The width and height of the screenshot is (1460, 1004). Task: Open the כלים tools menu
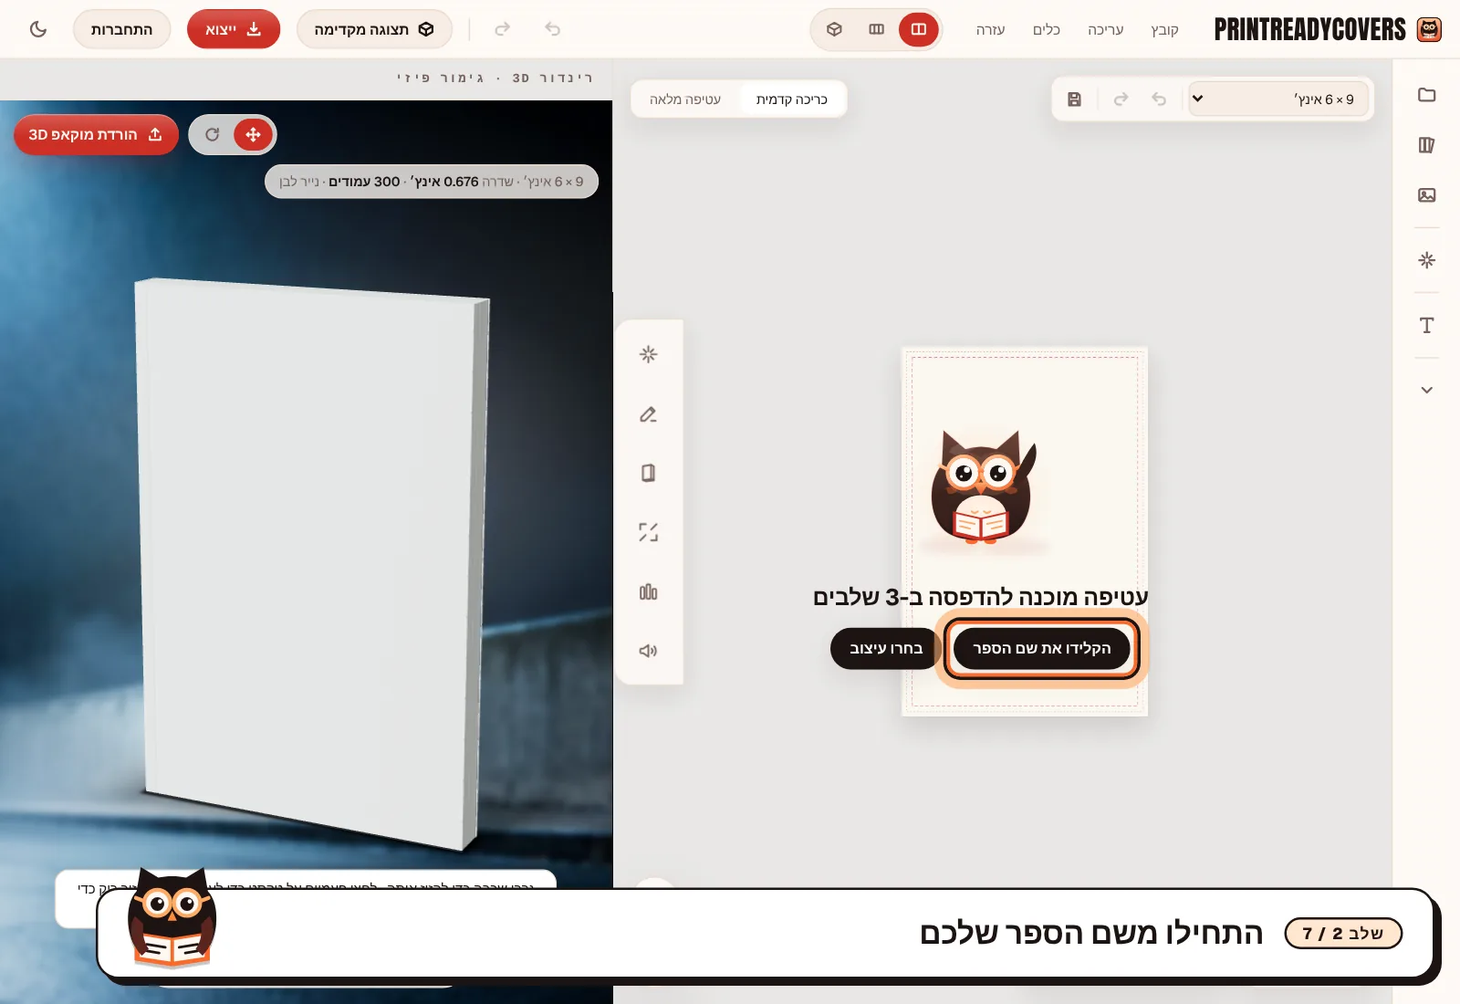click(x=1046, y=29)
